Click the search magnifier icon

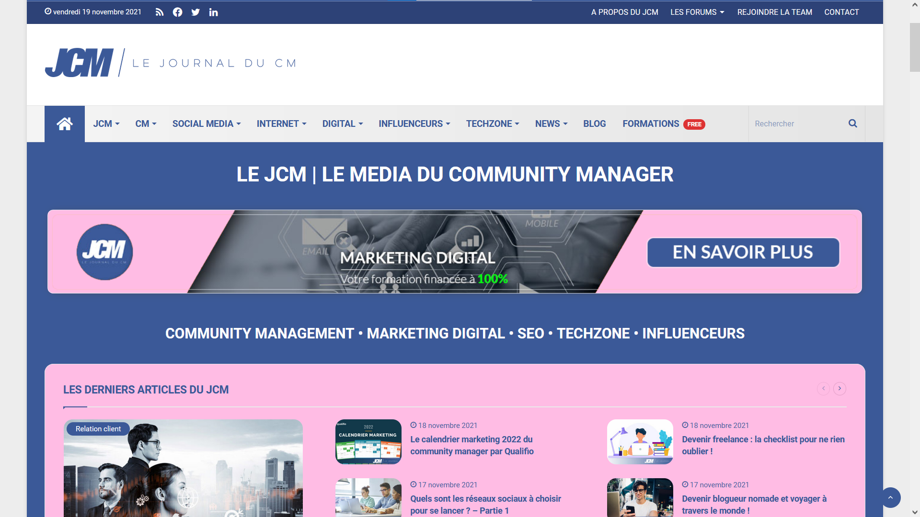click(x=852, y=124)
